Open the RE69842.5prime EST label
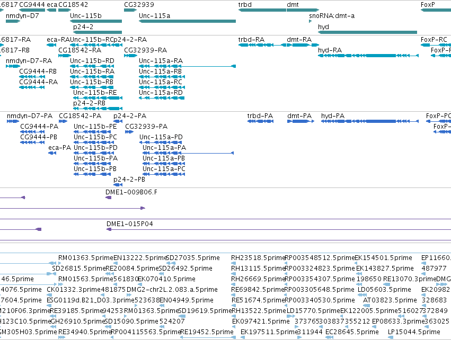The image size is (451, 340). (x=258, y=289)
